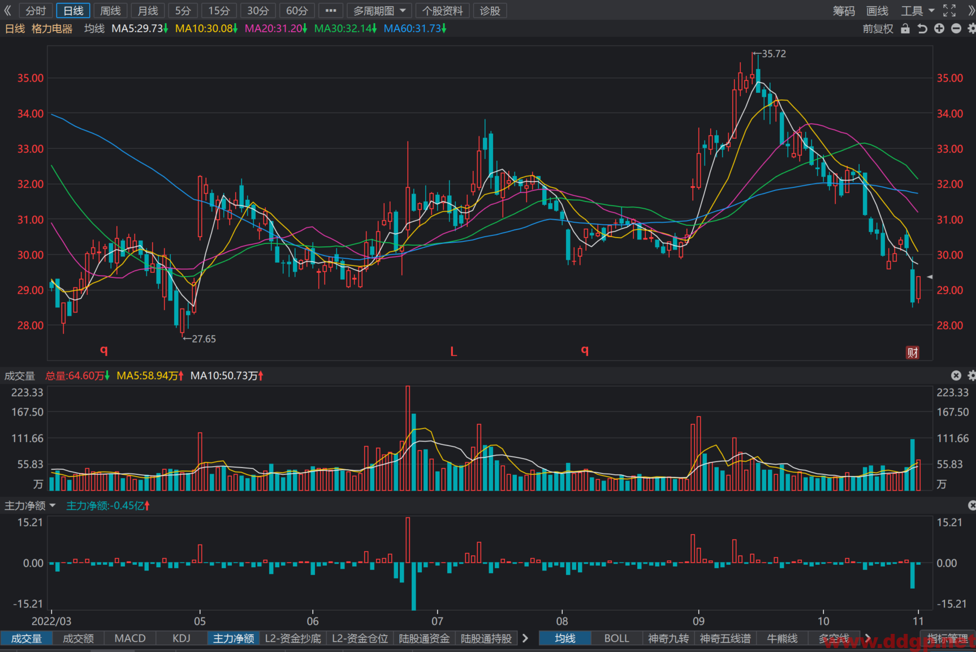Click the red L marker on chart
The width and height of the screenshot is (976, 652).
pos(454,351)
